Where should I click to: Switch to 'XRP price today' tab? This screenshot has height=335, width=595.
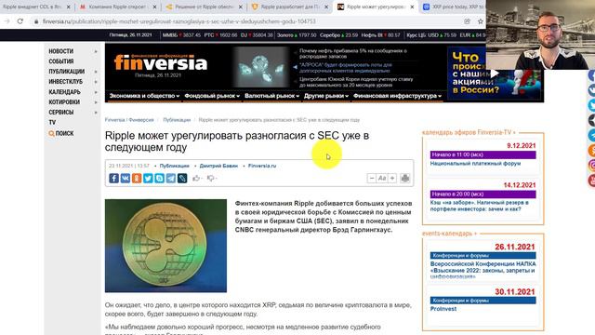pos(454,7)
